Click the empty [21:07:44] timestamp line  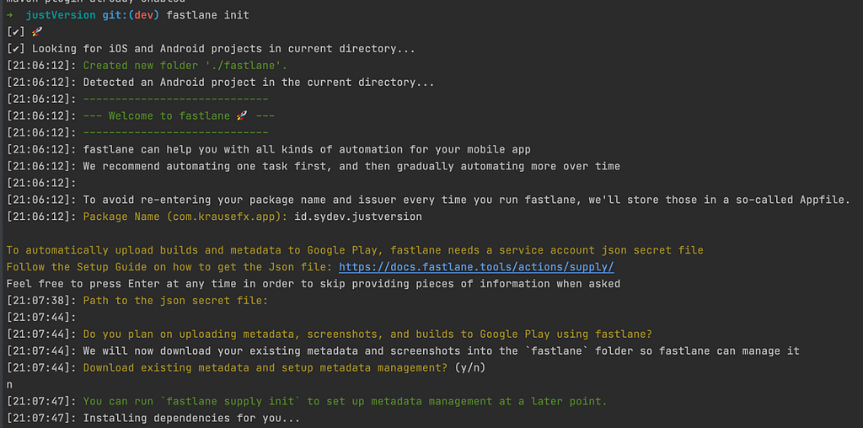tap(40, 318)
